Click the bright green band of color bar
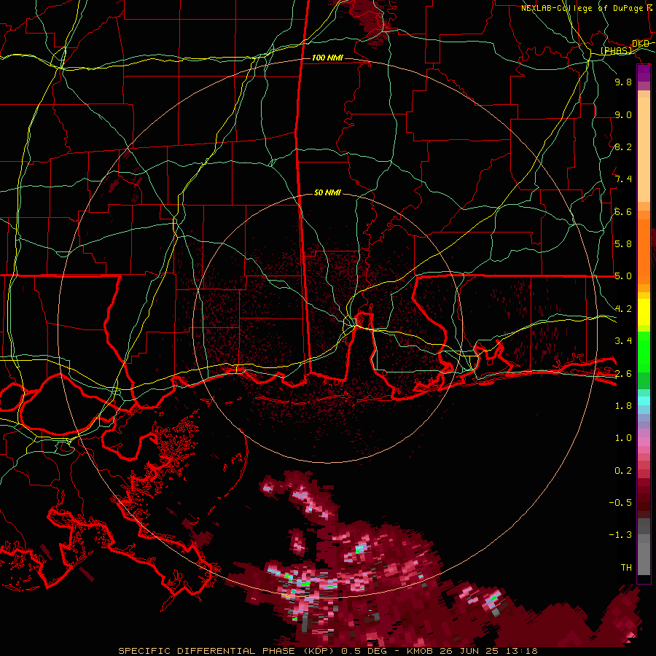The height and width of the screenshot is (656, 656). pyautogui.click(x=644, y=351)
